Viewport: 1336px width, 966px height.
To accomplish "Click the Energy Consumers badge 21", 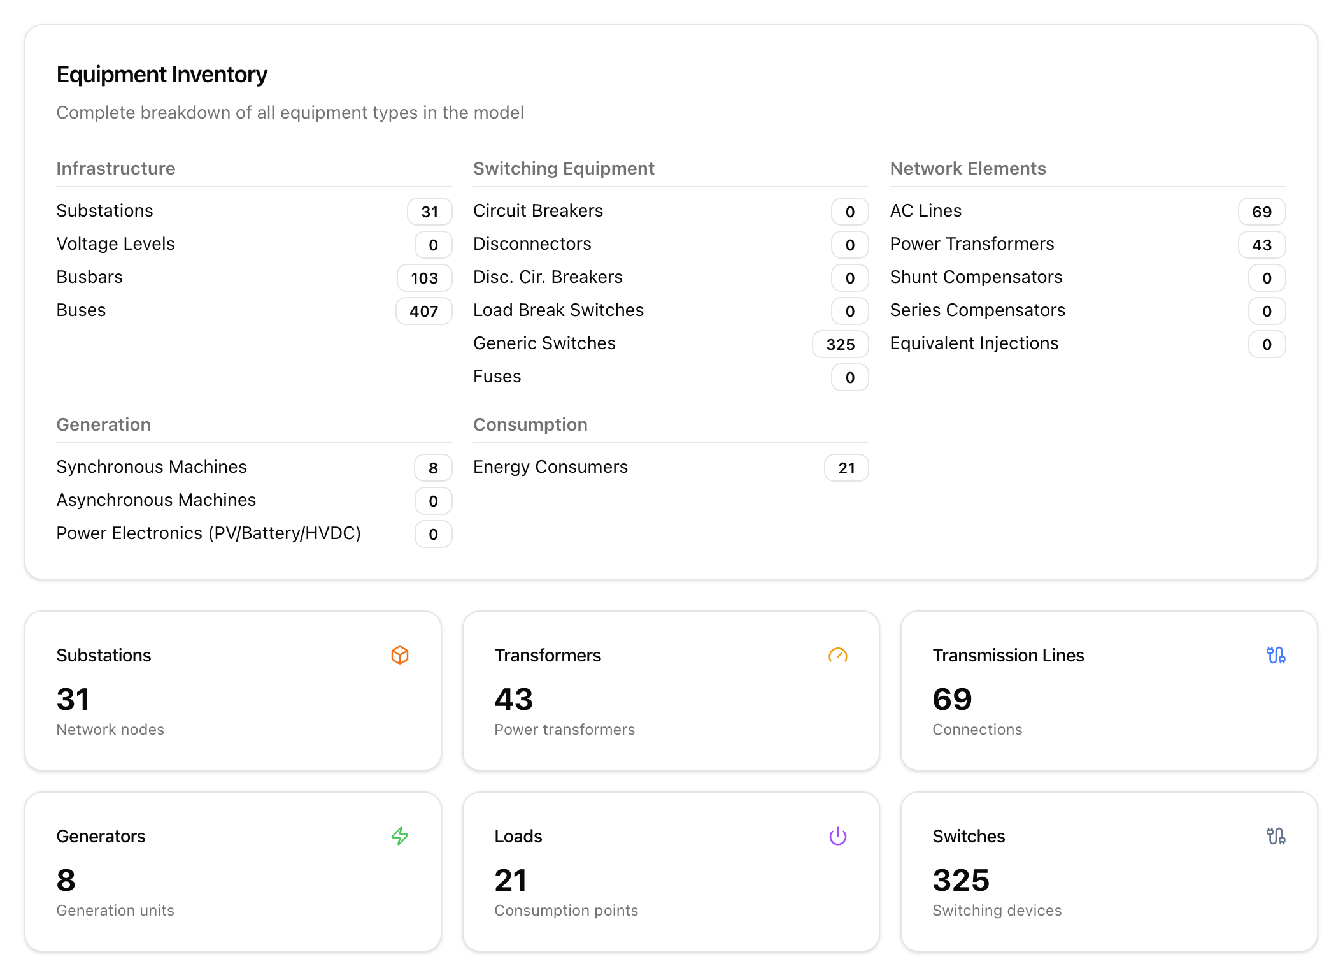I will (x=846, y=468).
